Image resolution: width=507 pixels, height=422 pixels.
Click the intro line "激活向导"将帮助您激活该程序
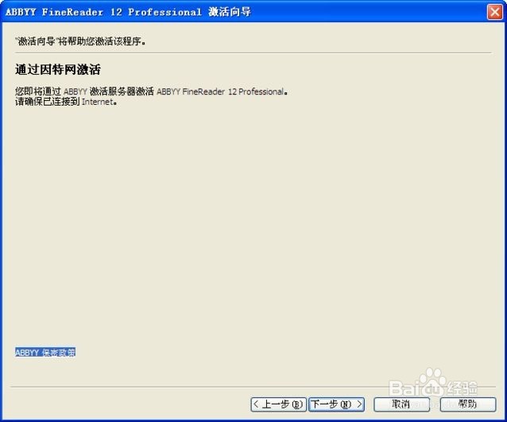point(80,41)
